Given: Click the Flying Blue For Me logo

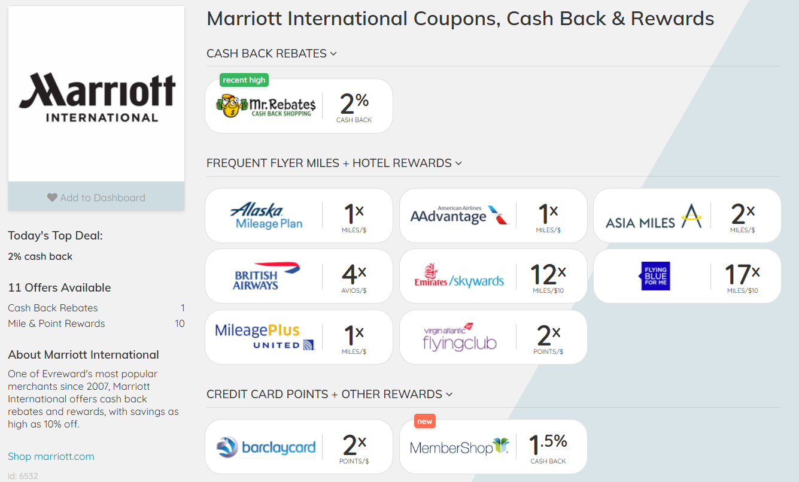Looking at the screenshot, I should [654, 276].
